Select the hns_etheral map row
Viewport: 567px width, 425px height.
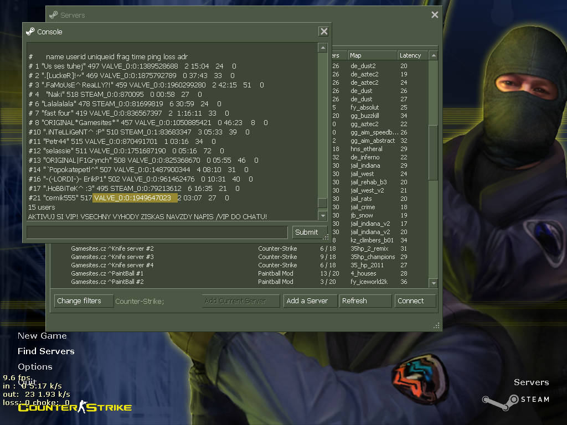tap(380, 149)
